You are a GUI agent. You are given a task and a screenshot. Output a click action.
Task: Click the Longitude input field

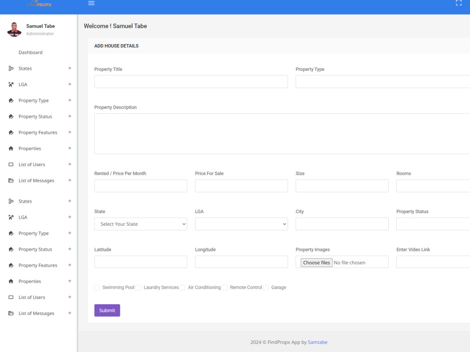click(x=241, y=262)
